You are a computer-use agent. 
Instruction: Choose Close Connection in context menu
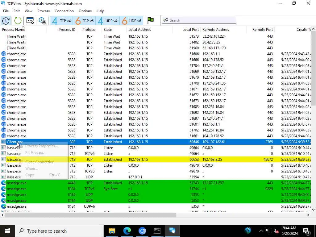tap(40, 162)
